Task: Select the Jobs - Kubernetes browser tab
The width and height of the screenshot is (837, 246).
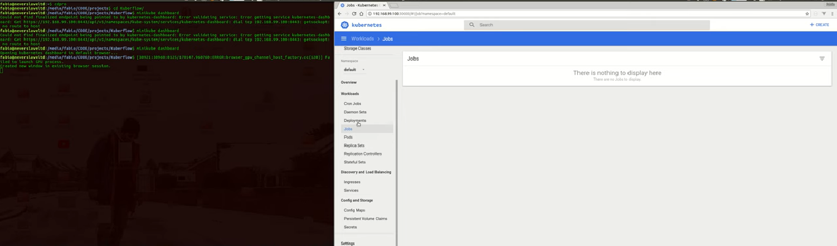Action: pos(362,5)
